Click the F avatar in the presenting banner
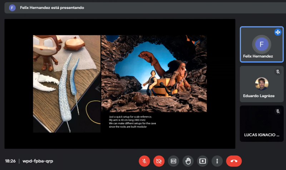 pos(12,8)
